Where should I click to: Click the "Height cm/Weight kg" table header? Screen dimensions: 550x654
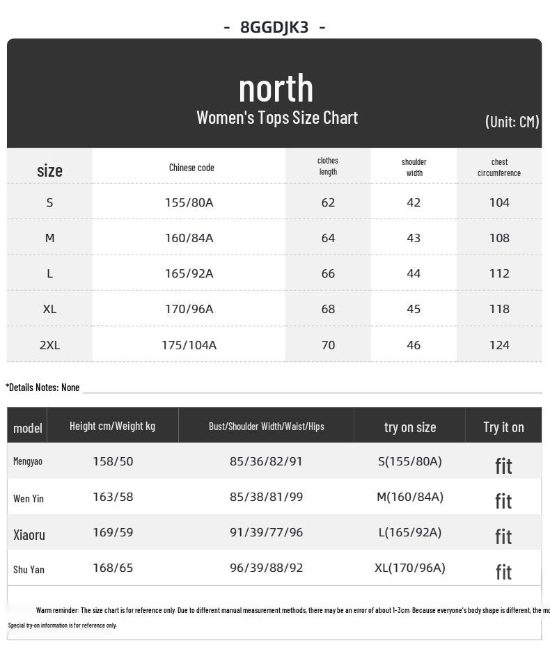[112, 426]
